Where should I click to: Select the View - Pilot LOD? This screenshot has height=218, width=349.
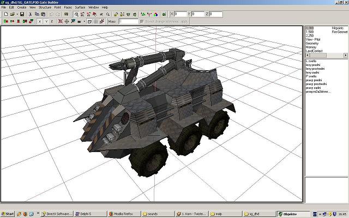(313, 39)
